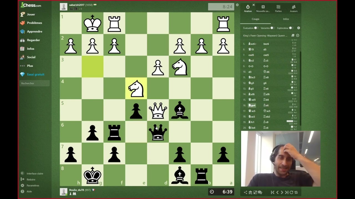Open analysis settings gear icon
The height and width of the screenshot is (199, 355).
[298, 28]
